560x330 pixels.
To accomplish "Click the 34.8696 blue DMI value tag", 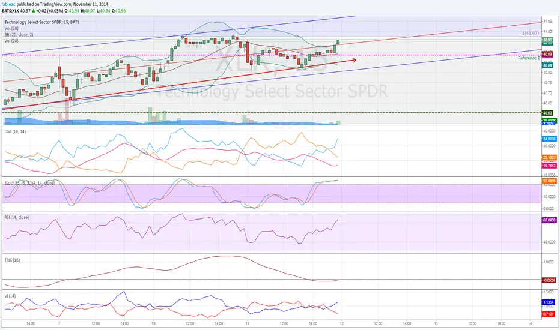I will (x=549, y=139).
